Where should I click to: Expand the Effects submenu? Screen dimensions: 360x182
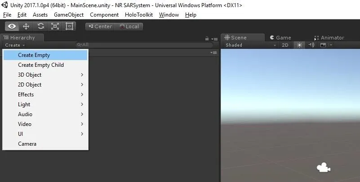[x=45, y=95]
